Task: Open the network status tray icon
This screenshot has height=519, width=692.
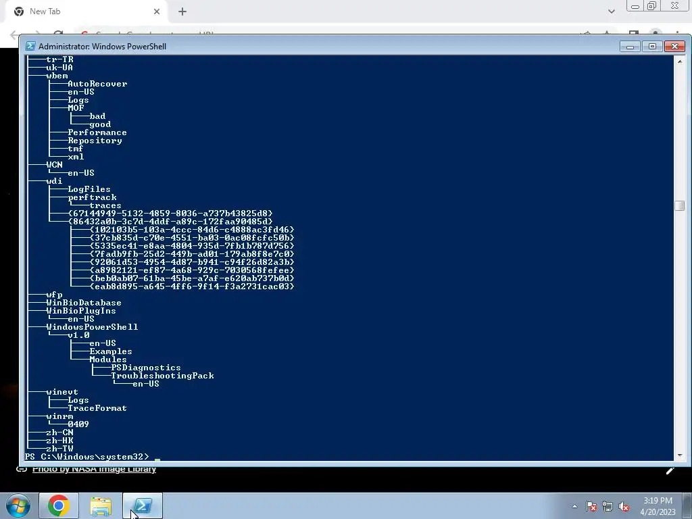Action: [x=608, y=507]
